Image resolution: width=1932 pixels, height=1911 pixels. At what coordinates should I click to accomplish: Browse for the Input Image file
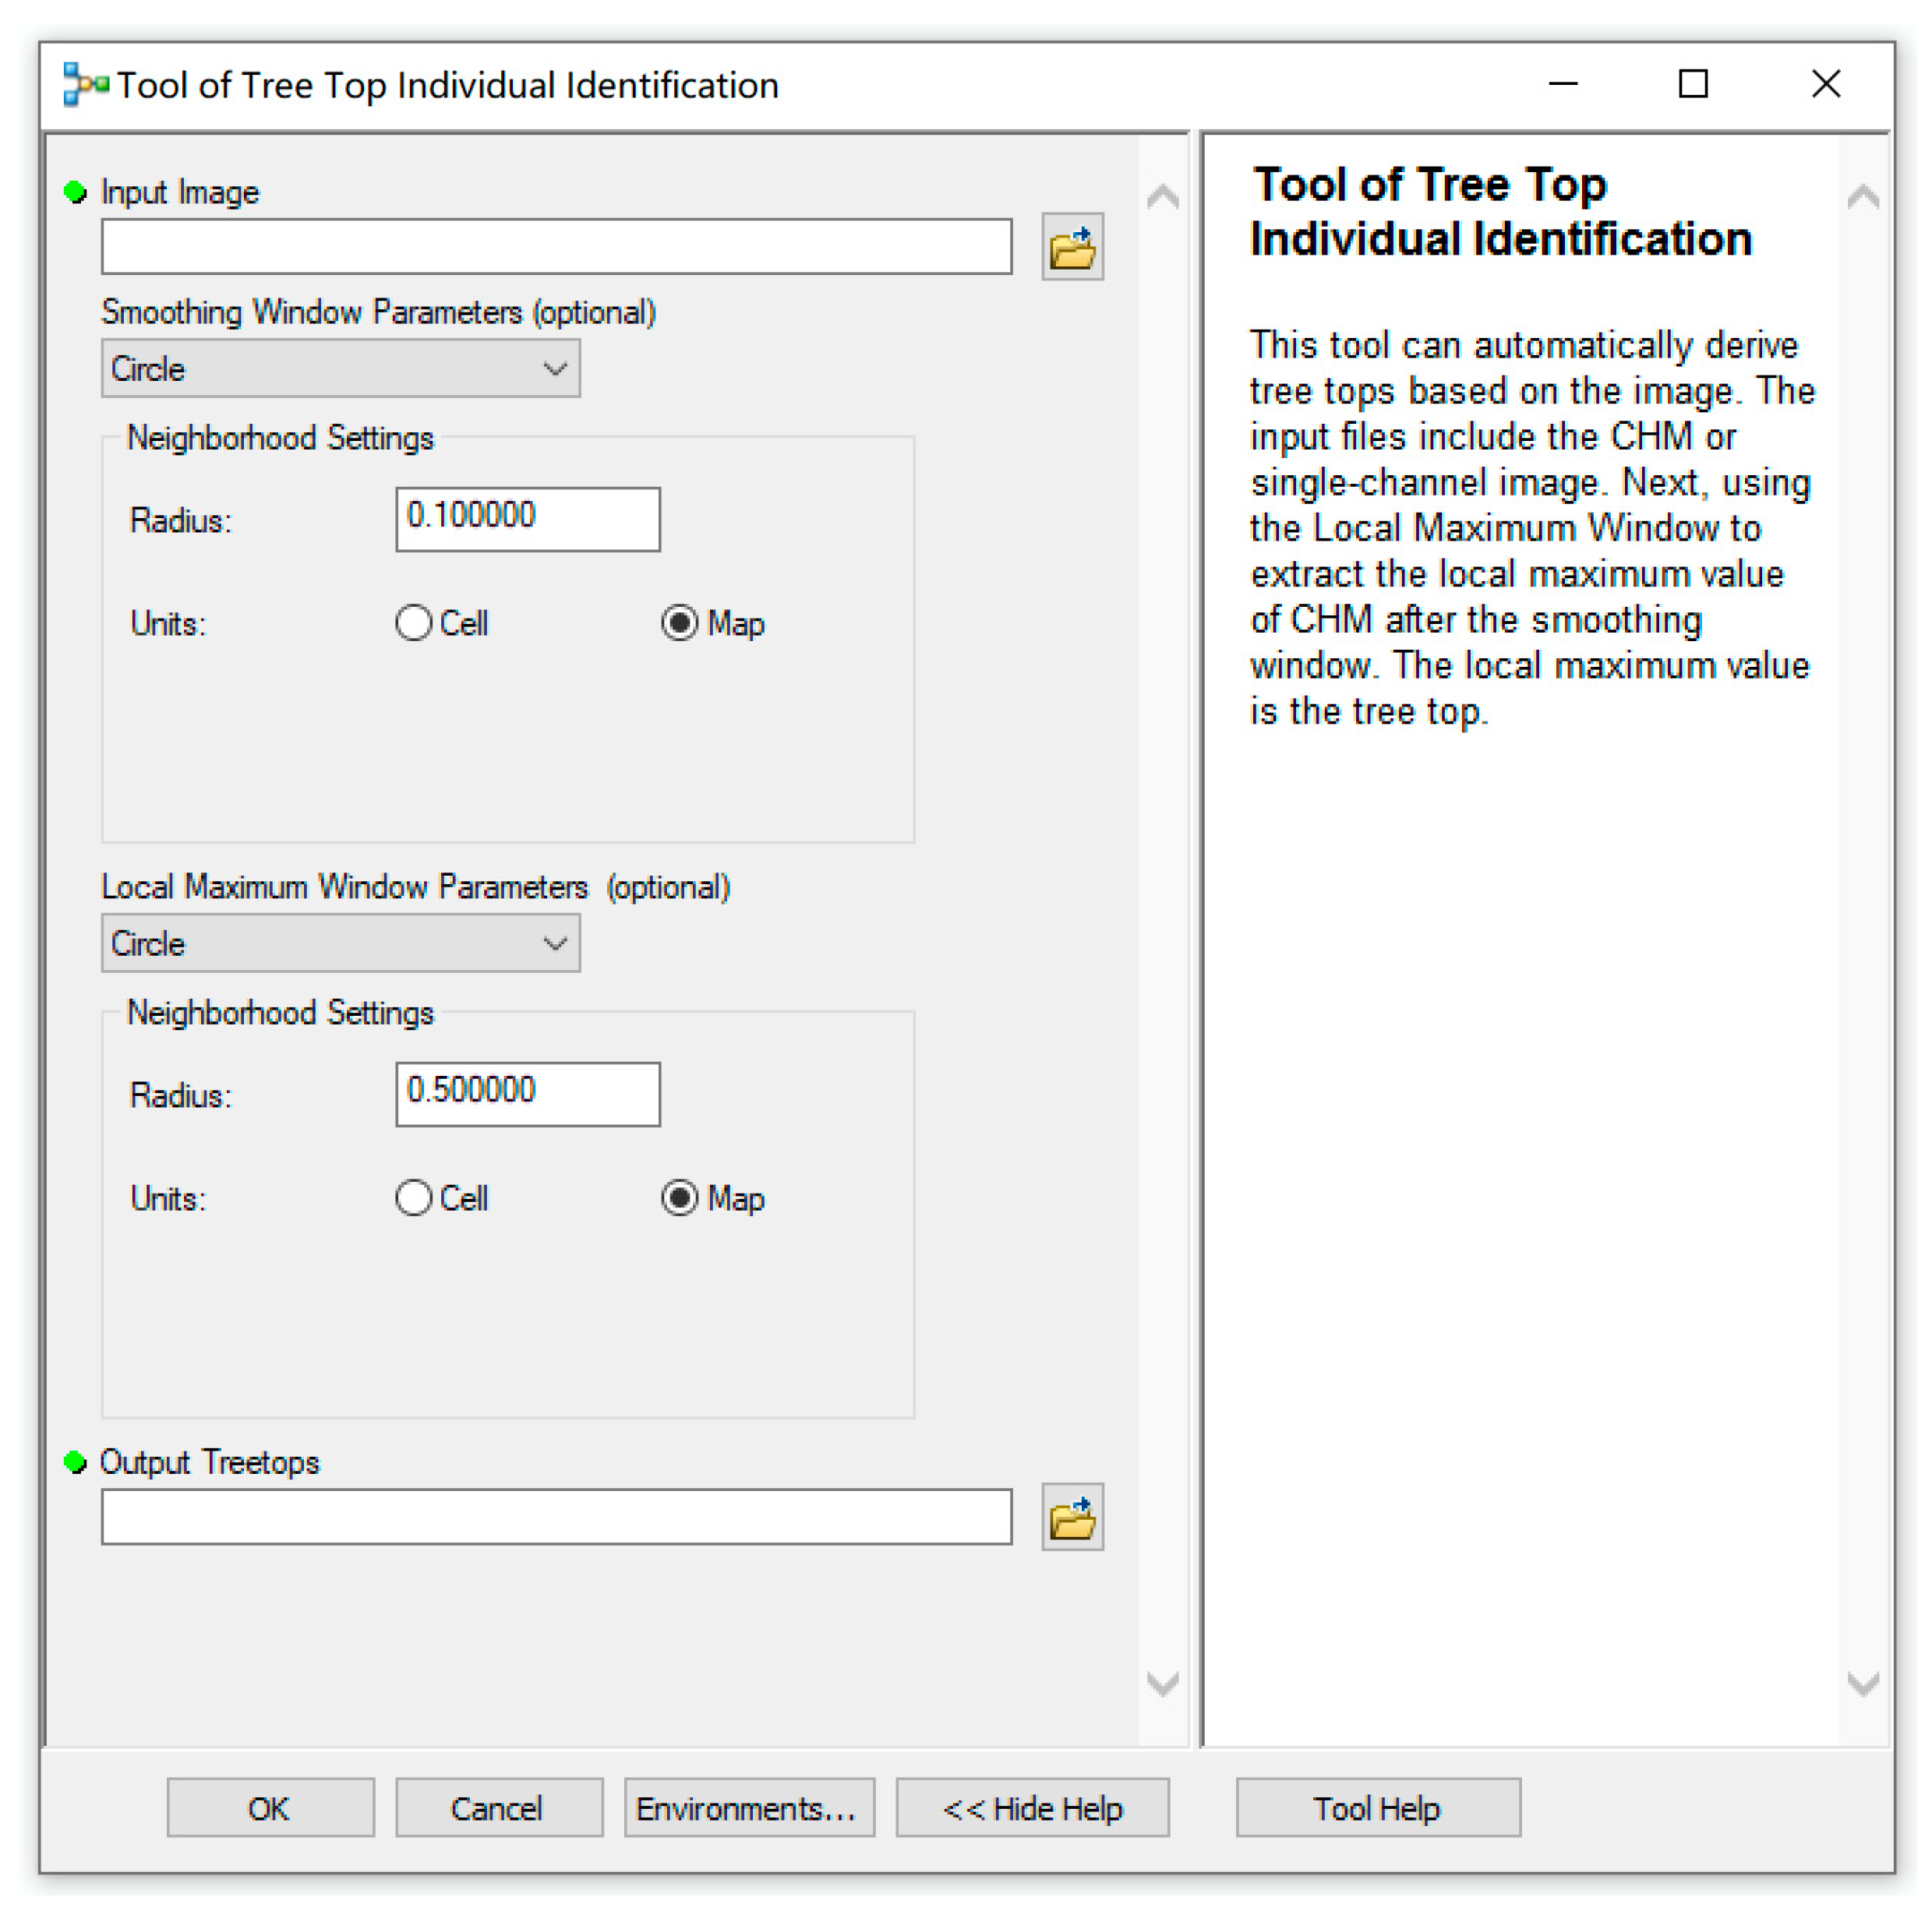click(1072, 247)
